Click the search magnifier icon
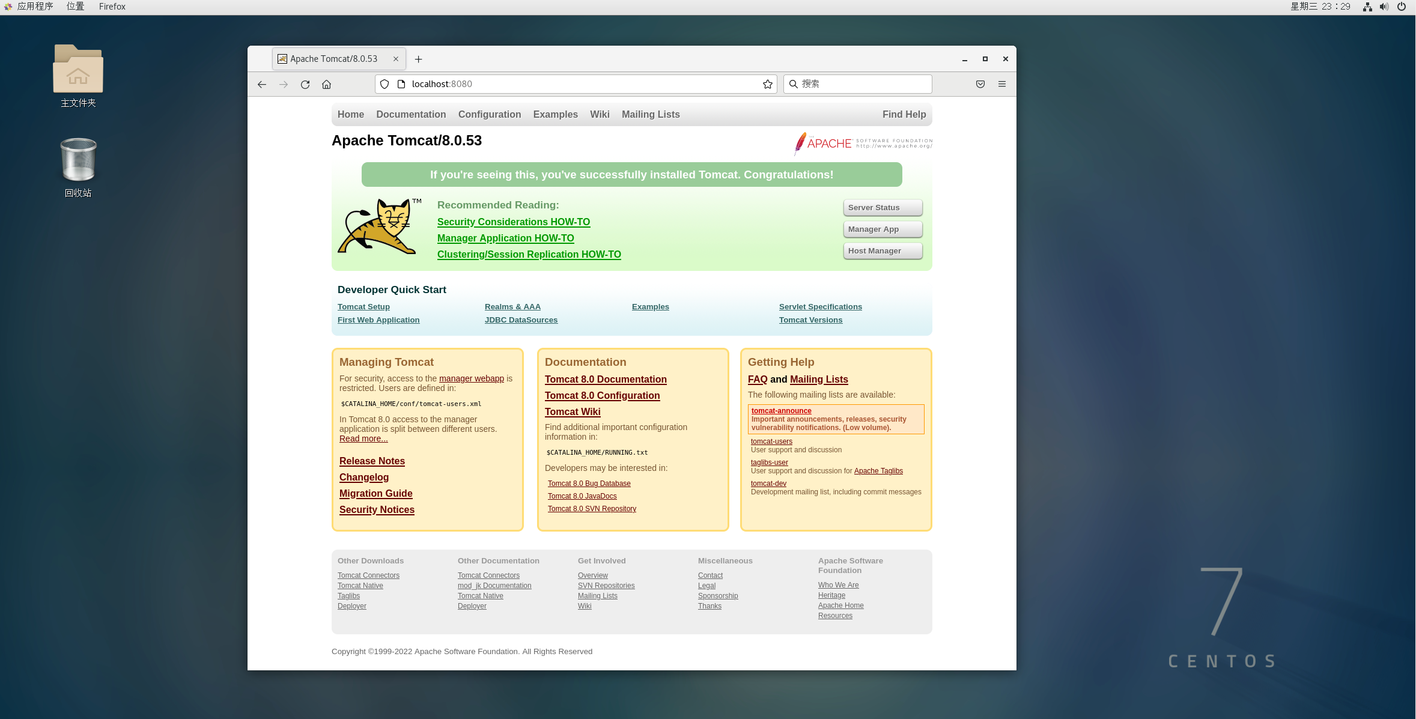Image resolution: width=1416 pixels, height=719 pixels. click(x=793, y=84)
